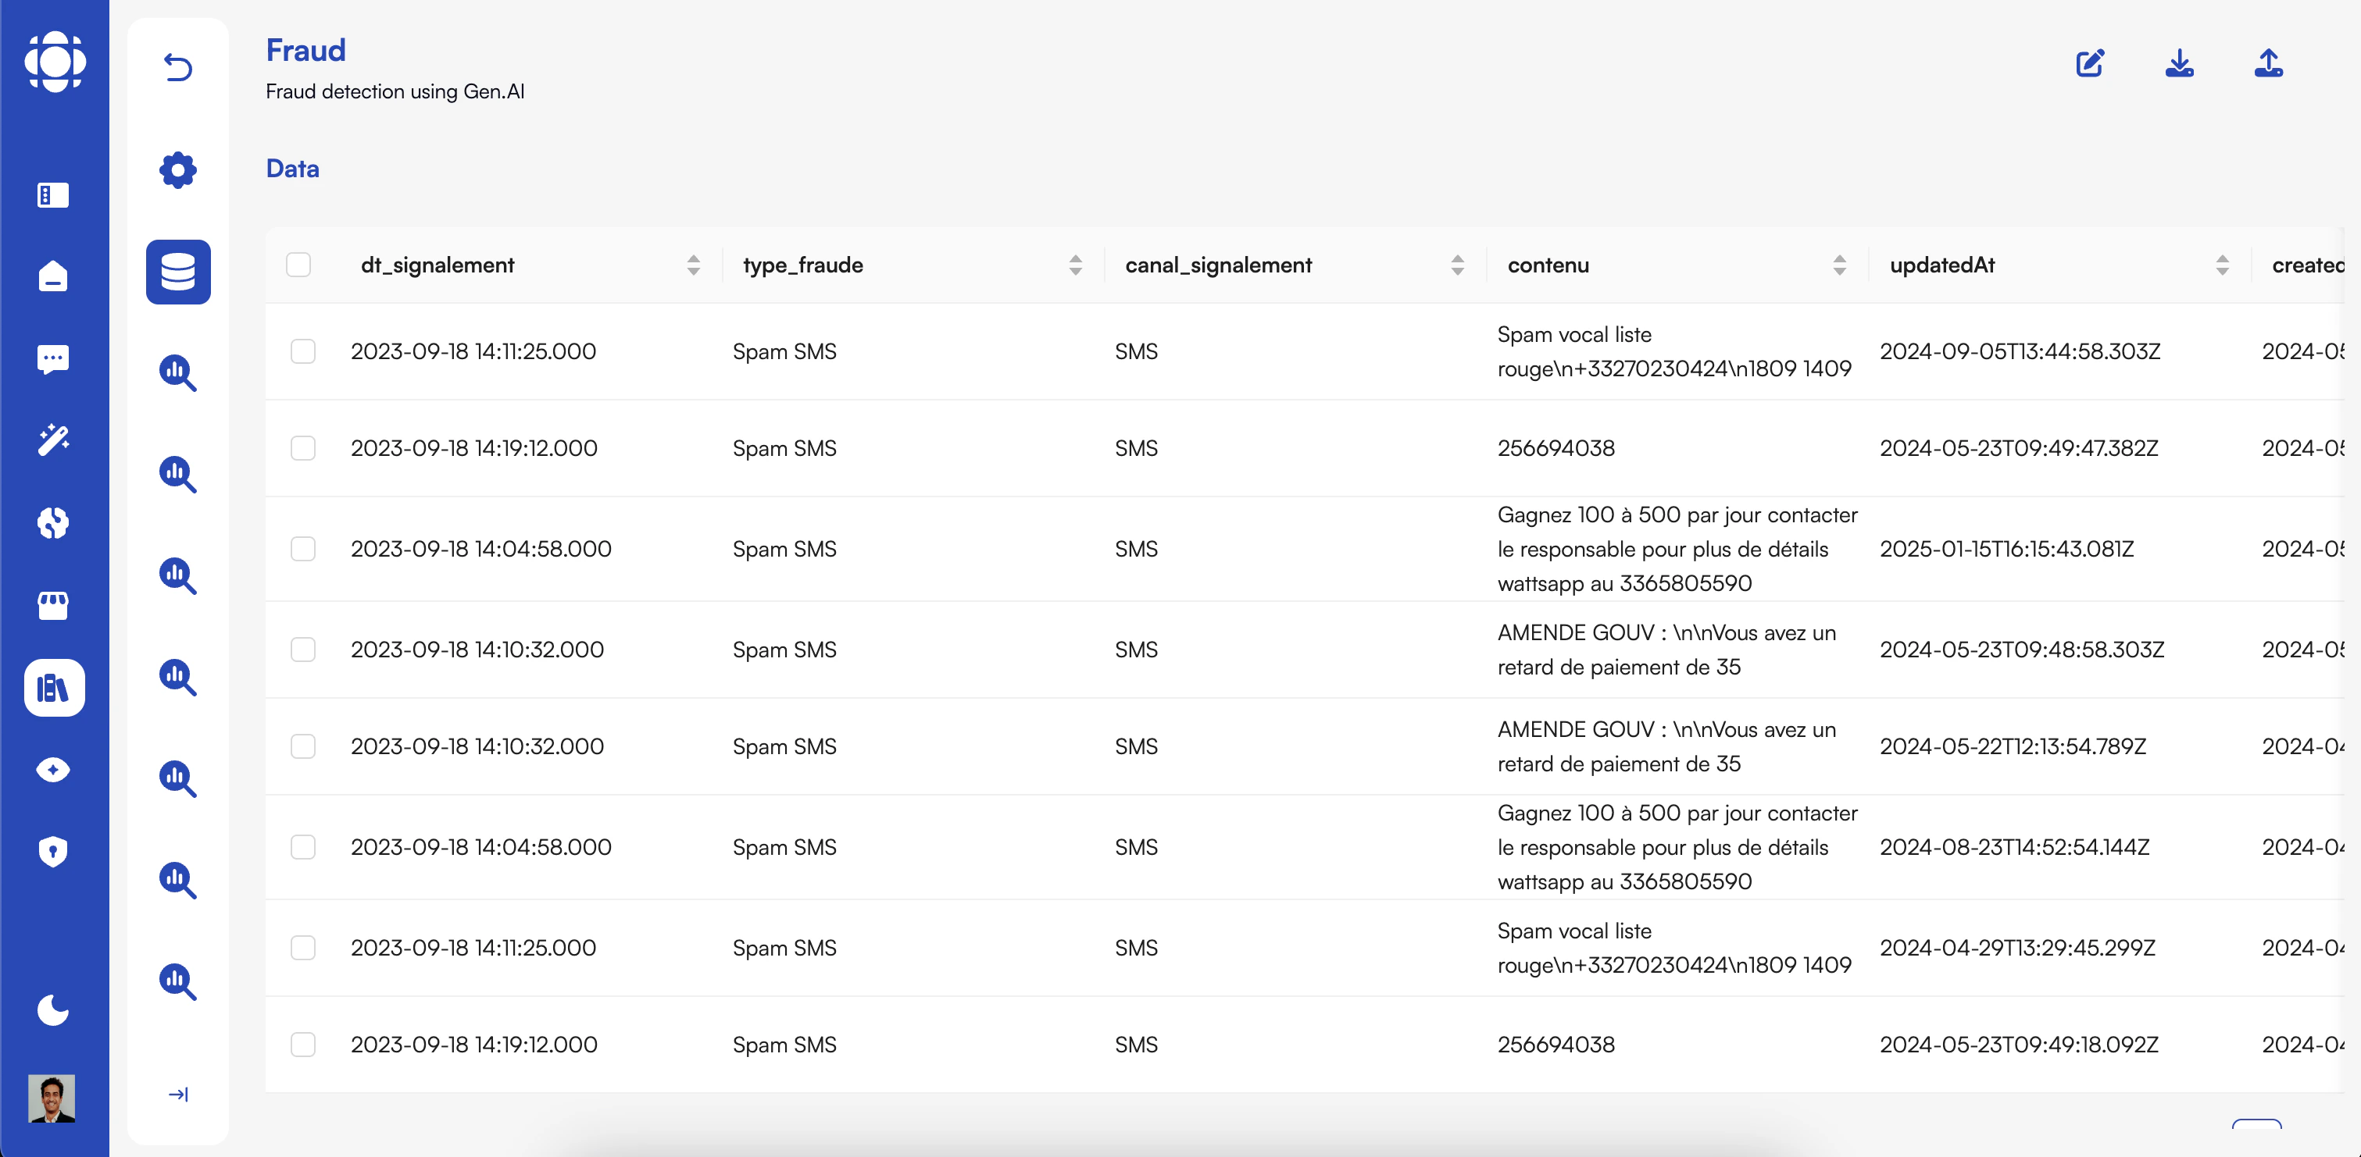Open the shield security icon in sidebar
The image size is (2361, 1157).
(x=53, y=851)
